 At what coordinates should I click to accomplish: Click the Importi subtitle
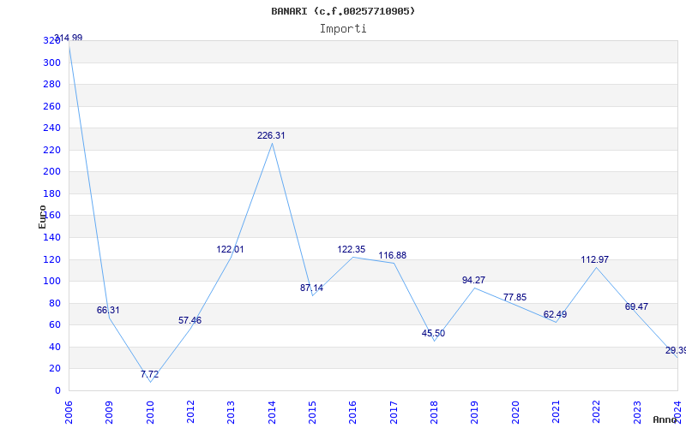coord(343,29)
